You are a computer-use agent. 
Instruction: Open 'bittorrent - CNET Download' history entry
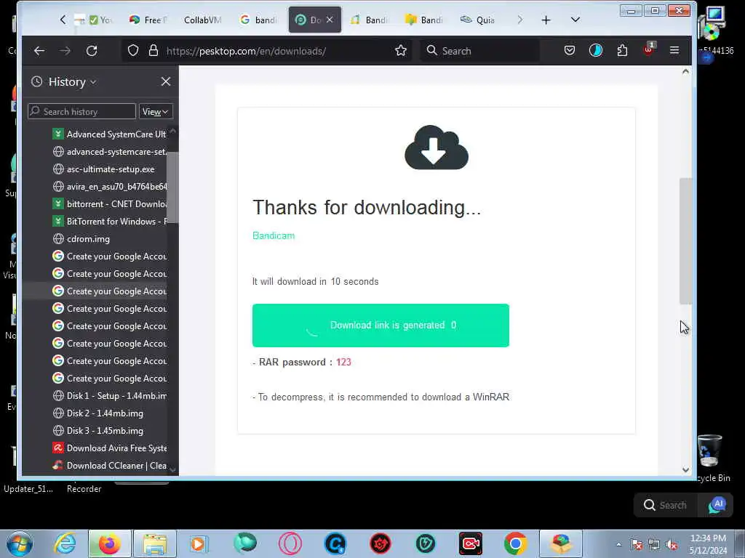click(109, 204)
